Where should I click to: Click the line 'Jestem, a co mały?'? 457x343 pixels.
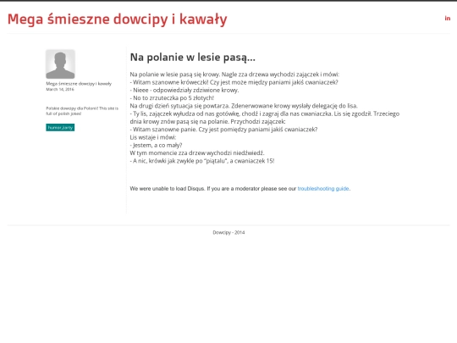(156, 146)
